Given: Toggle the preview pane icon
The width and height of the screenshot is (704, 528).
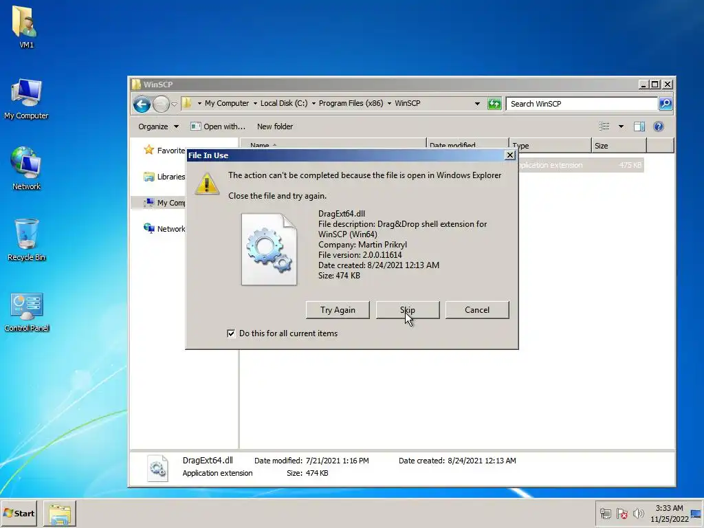Looking at the screenshot, I should (x=639, y=126).
